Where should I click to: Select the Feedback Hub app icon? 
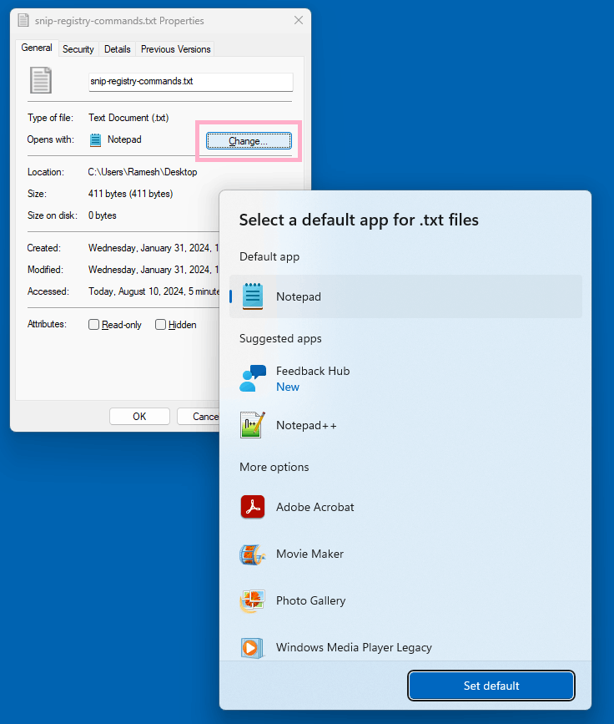click(253, 378)
